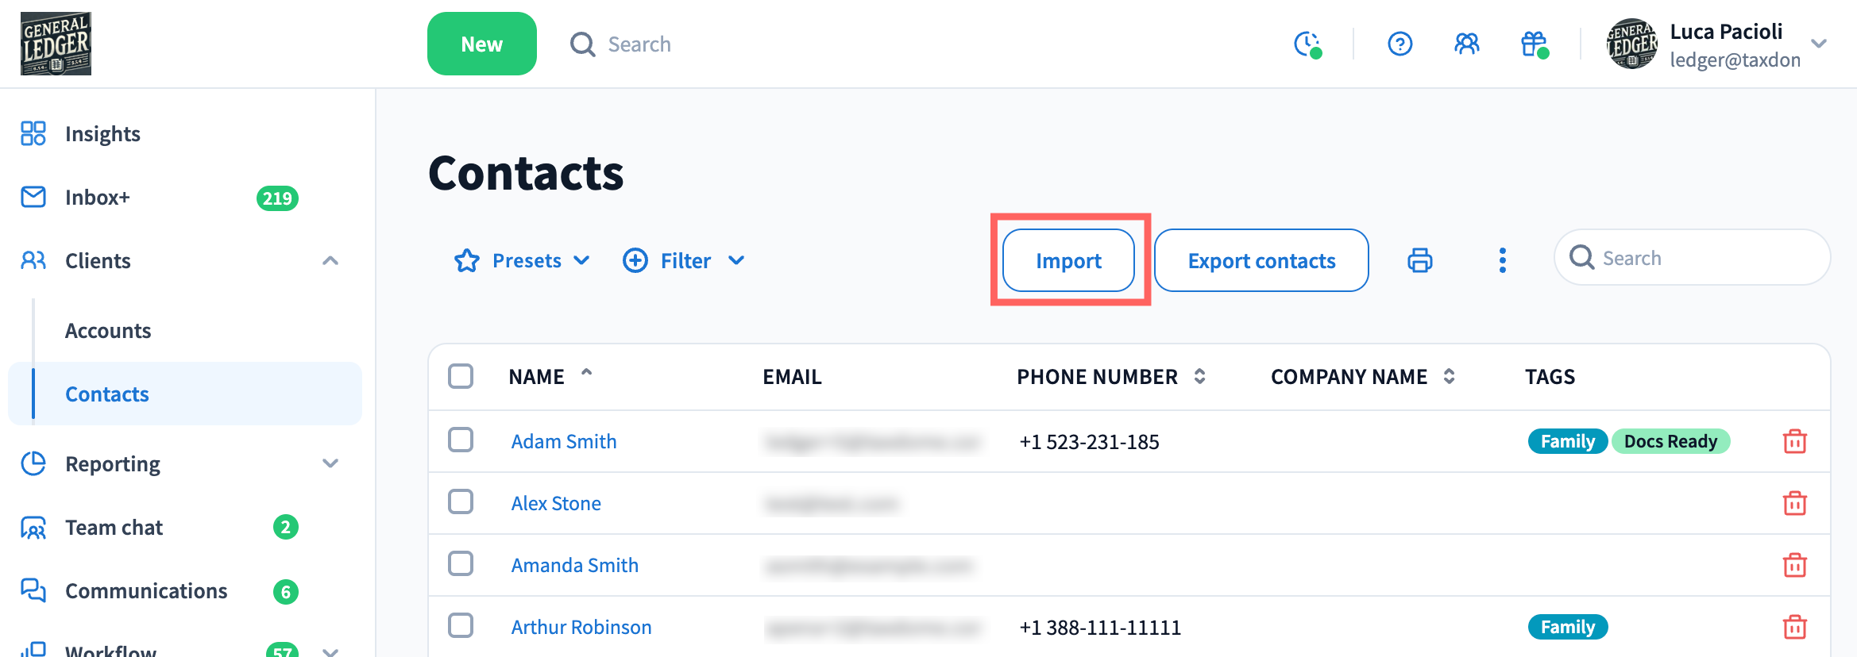Click the Export contacts button

coord(1261,260)
